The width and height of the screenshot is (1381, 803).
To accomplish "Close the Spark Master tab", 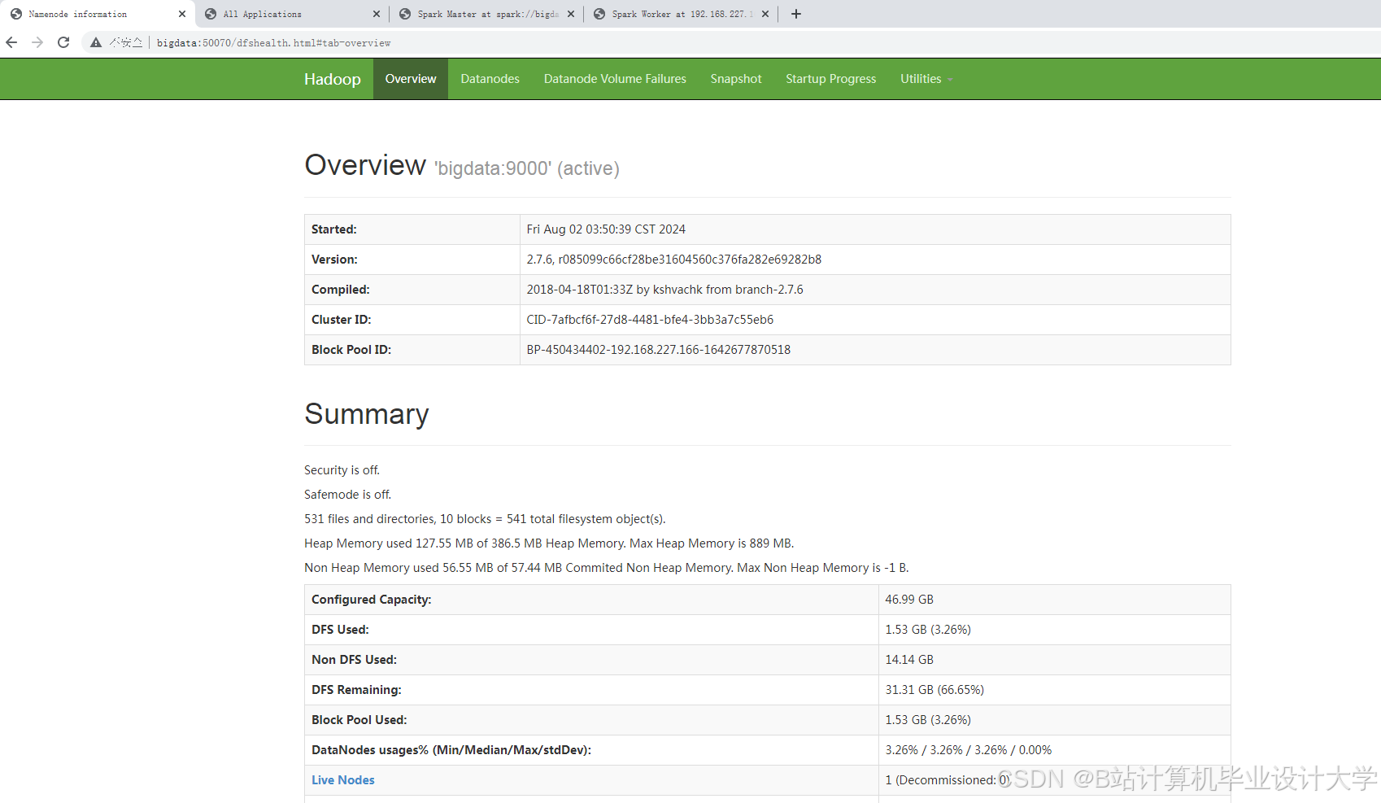I will [x=571, y=14].
